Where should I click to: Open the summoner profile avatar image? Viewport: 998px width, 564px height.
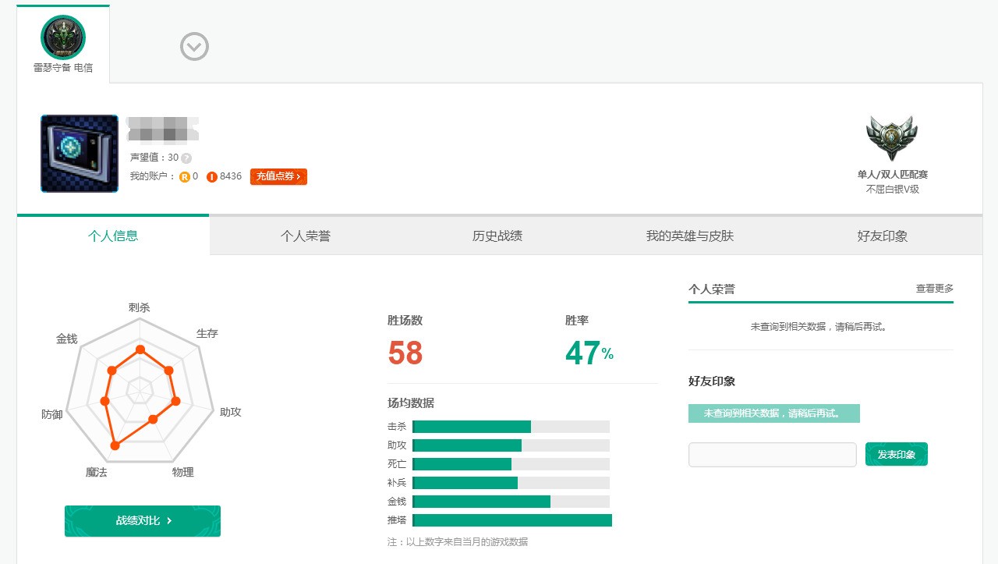[80, 154]
